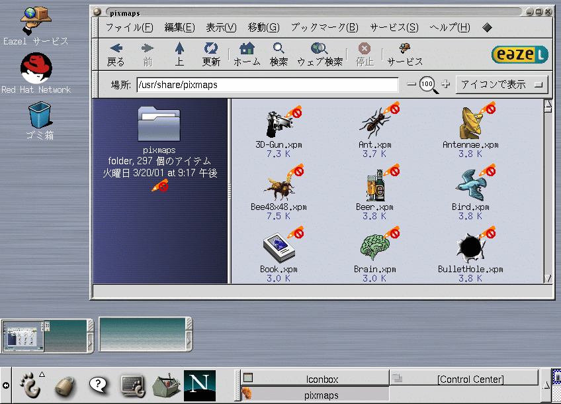Screen dimensions: 561x404
Task: Click 7.3 K size under 3D-Gun.xpm
Action: [279, 154]
